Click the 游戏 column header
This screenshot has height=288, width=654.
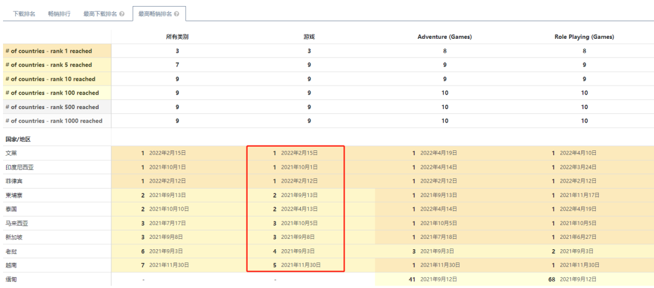[x=309, y=37]
